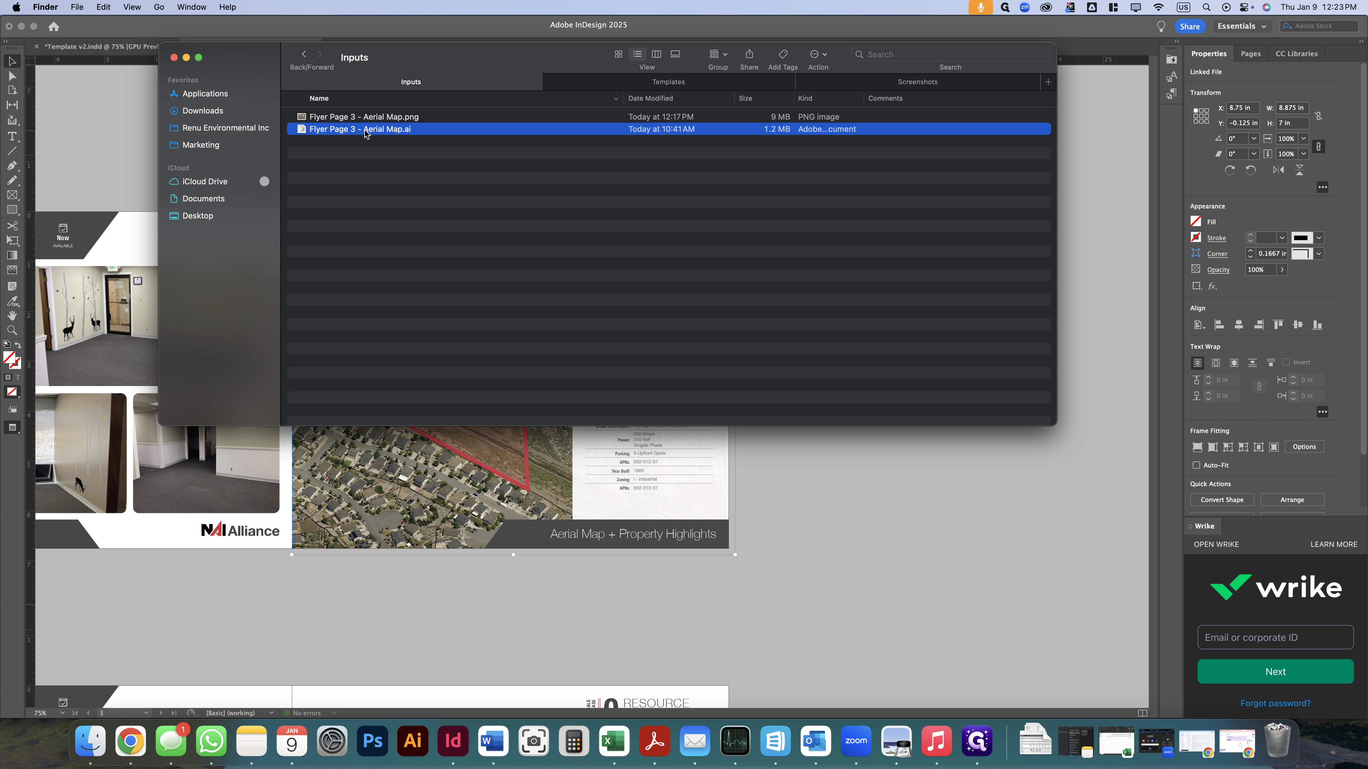The height and width of the screenshot is (769, 1368).
Task: Enable Auto-Fit checkbox
Action: click(1196, 465)
